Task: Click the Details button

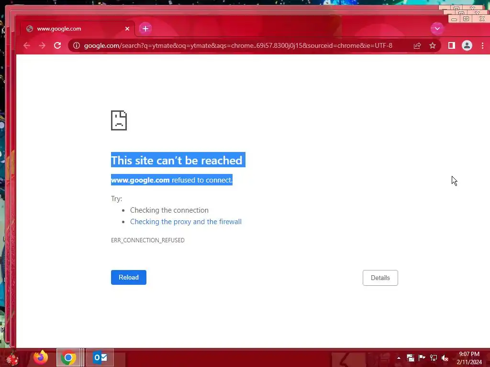Action: pyautogui.click(x=380, y=278)
